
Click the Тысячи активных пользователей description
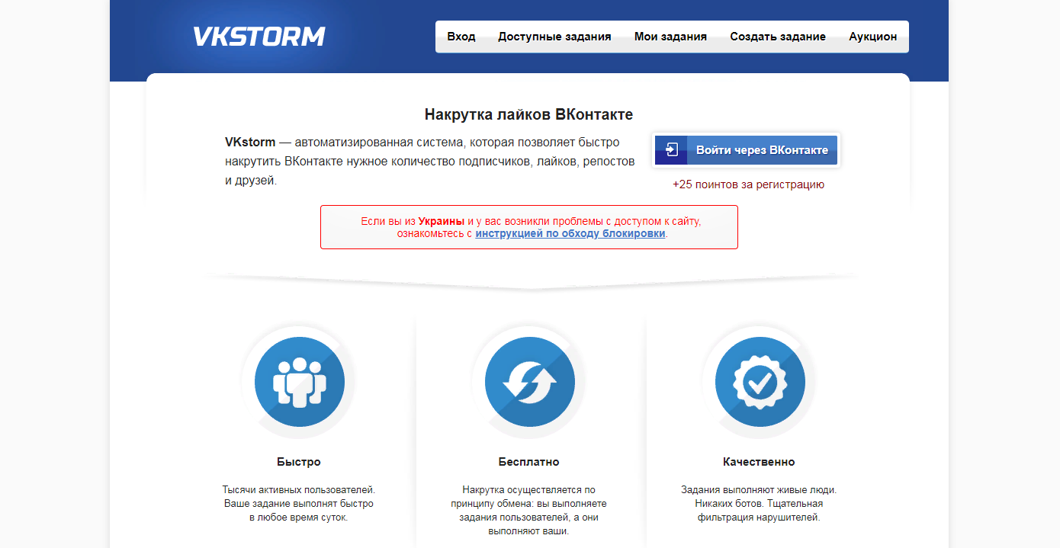point(299,503)
